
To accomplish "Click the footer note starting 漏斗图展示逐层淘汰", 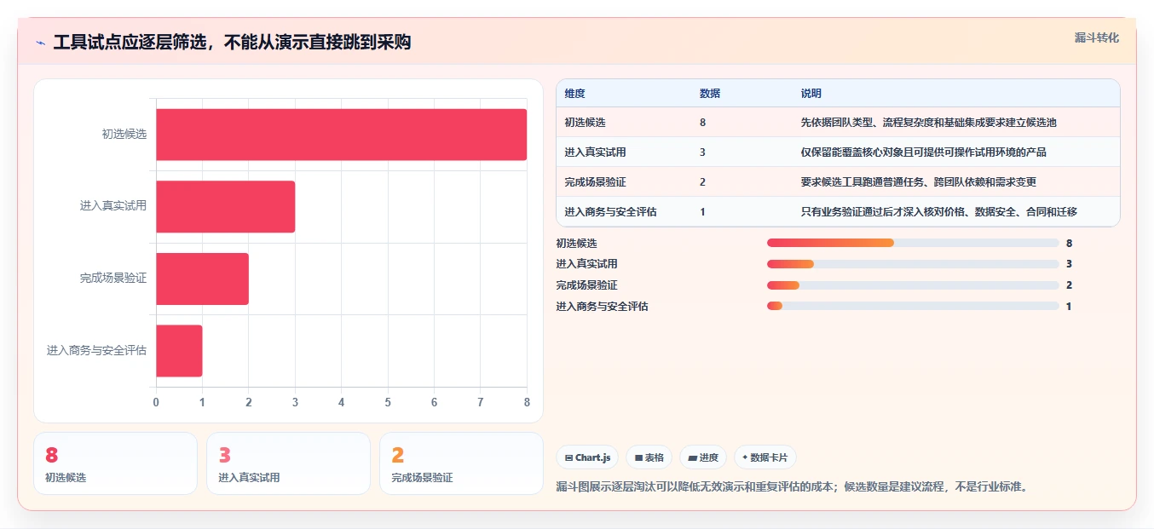I will click(792, 487).
